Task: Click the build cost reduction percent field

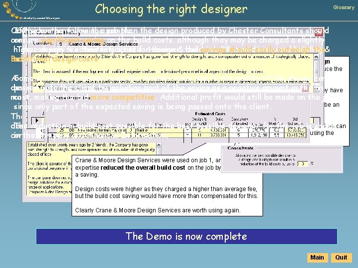Action: [303, 164]
